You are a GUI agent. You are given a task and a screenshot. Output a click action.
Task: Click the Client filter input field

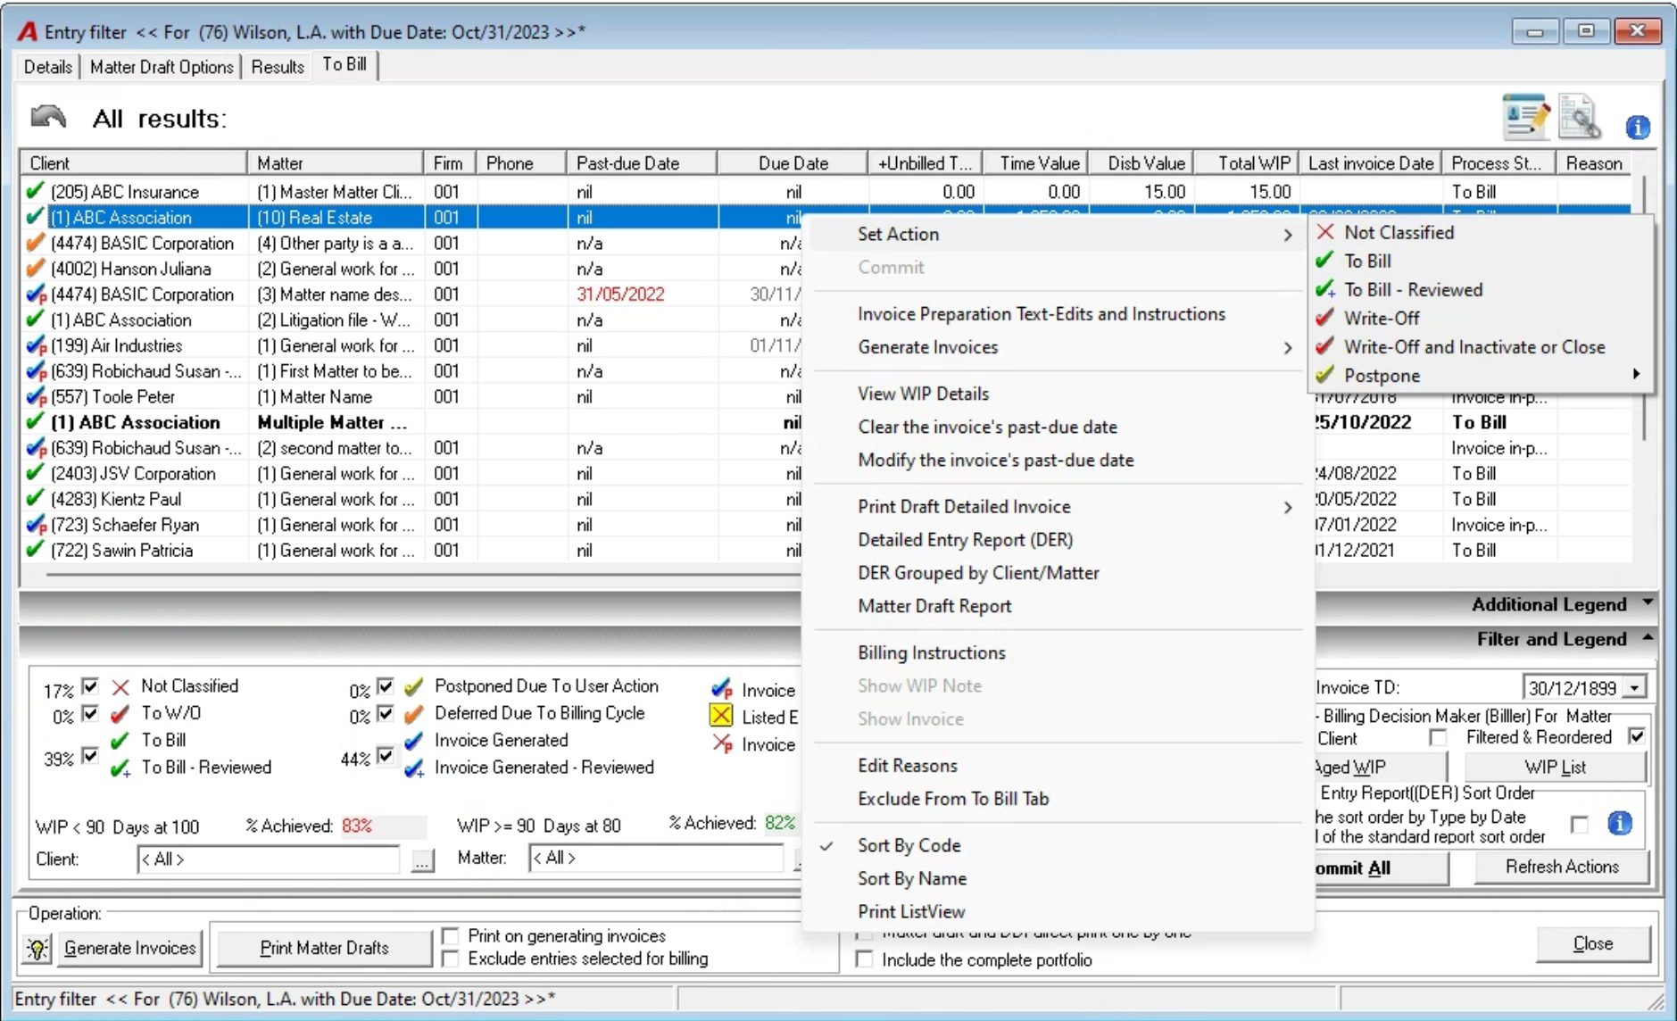click(x=268, y=859)
